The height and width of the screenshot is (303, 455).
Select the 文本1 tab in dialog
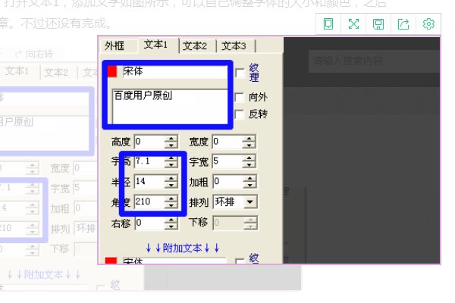tap(155, 45)
